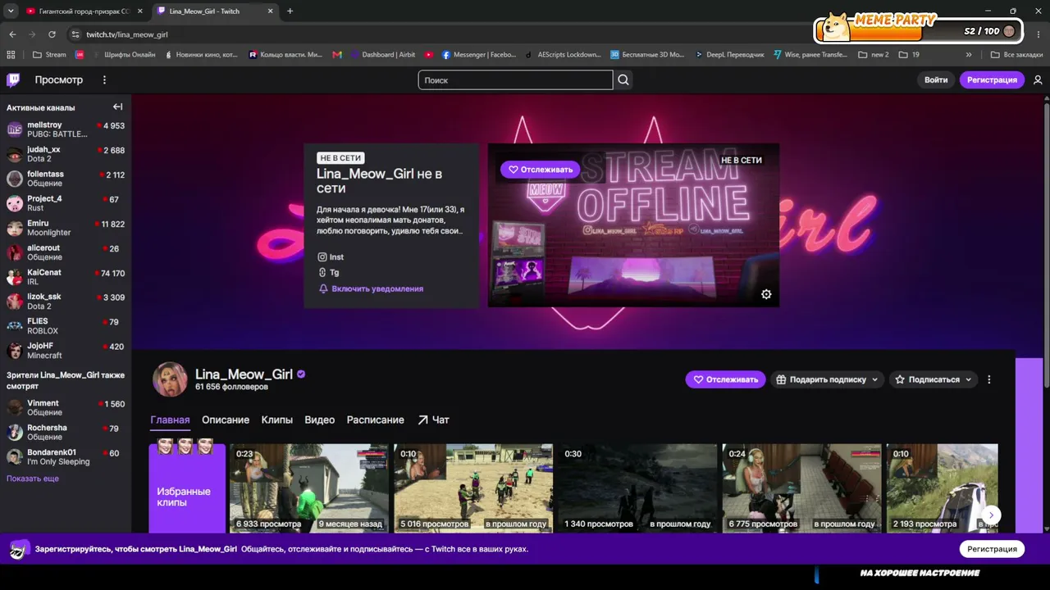Click the Stream Offline player thumbnail
The image size is (1050, 590).
coord(633,225)
